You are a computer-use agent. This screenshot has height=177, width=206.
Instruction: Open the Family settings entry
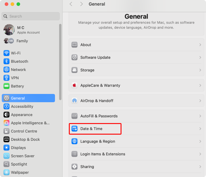tap(28, 41)
